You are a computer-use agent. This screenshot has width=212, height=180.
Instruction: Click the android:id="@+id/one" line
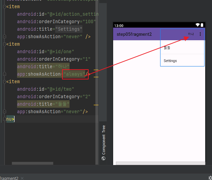(x=45, y=51)
